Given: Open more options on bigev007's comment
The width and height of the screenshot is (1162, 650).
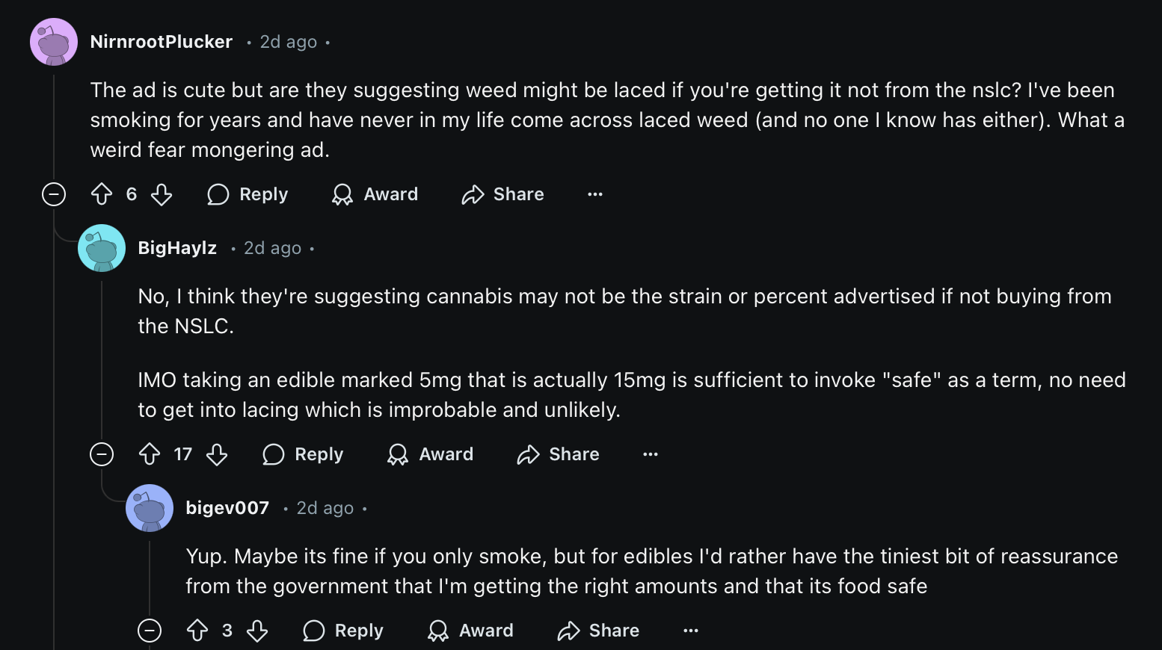Looking at the screenshot, I should pyautogui.click(x=691, y=631).
